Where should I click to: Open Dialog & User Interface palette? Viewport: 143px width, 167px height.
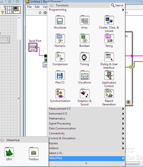click(109, 57)
